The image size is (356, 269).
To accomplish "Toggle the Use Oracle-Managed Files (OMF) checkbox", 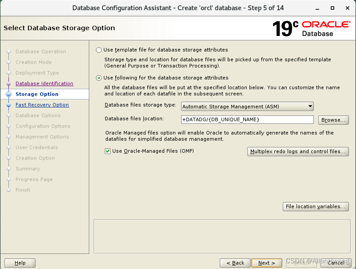I will click(107, 151).
